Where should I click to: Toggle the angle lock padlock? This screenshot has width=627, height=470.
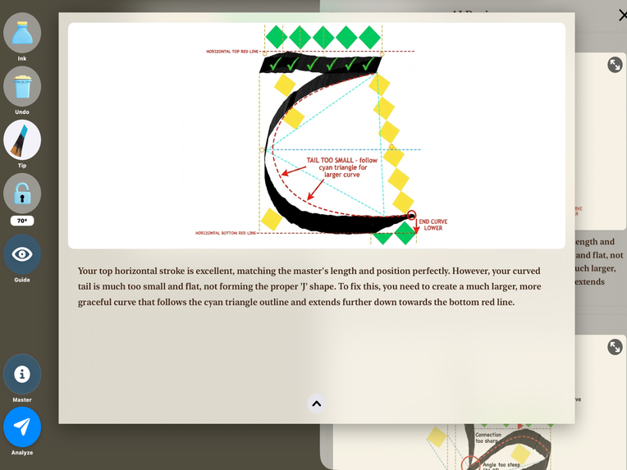click(x=22, y=194)
